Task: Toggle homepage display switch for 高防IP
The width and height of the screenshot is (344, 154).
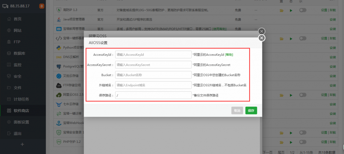Action: click(x=303, y=10)
